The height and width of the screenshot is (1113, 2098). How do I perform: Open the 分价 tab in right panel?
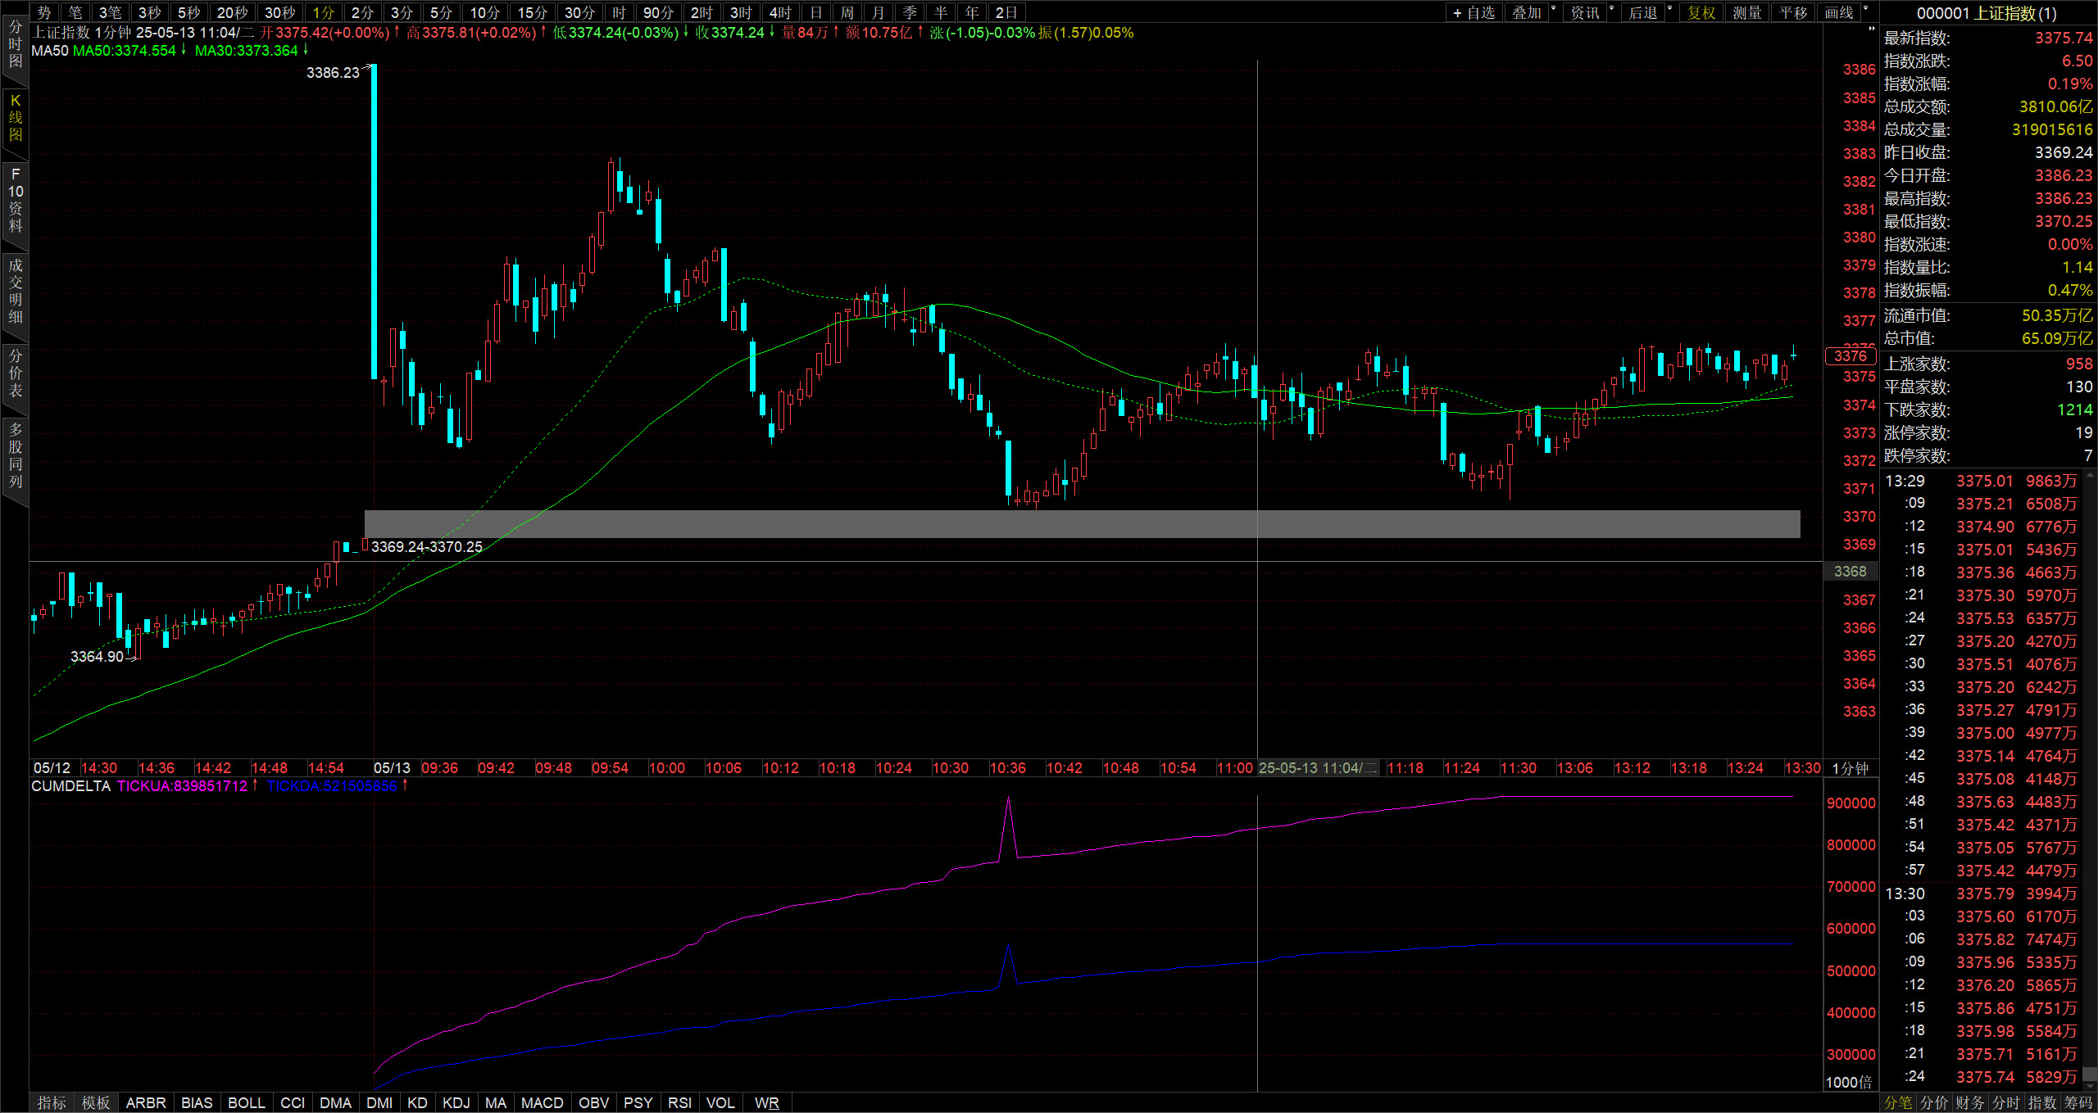tap(1934, 1102)
